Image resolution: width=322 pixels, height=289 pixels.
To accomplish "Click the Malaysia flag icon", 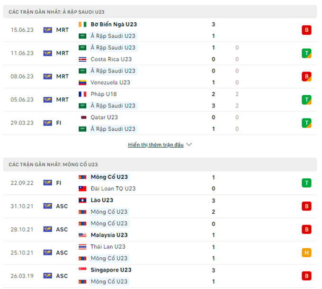I will [82, 235].
